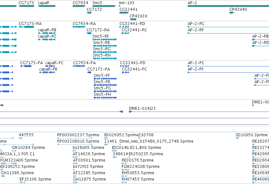The height and width of the screenshot is (184, 269).
Task: Open EST RP003062237.5prime
Action: click(78, 135)
